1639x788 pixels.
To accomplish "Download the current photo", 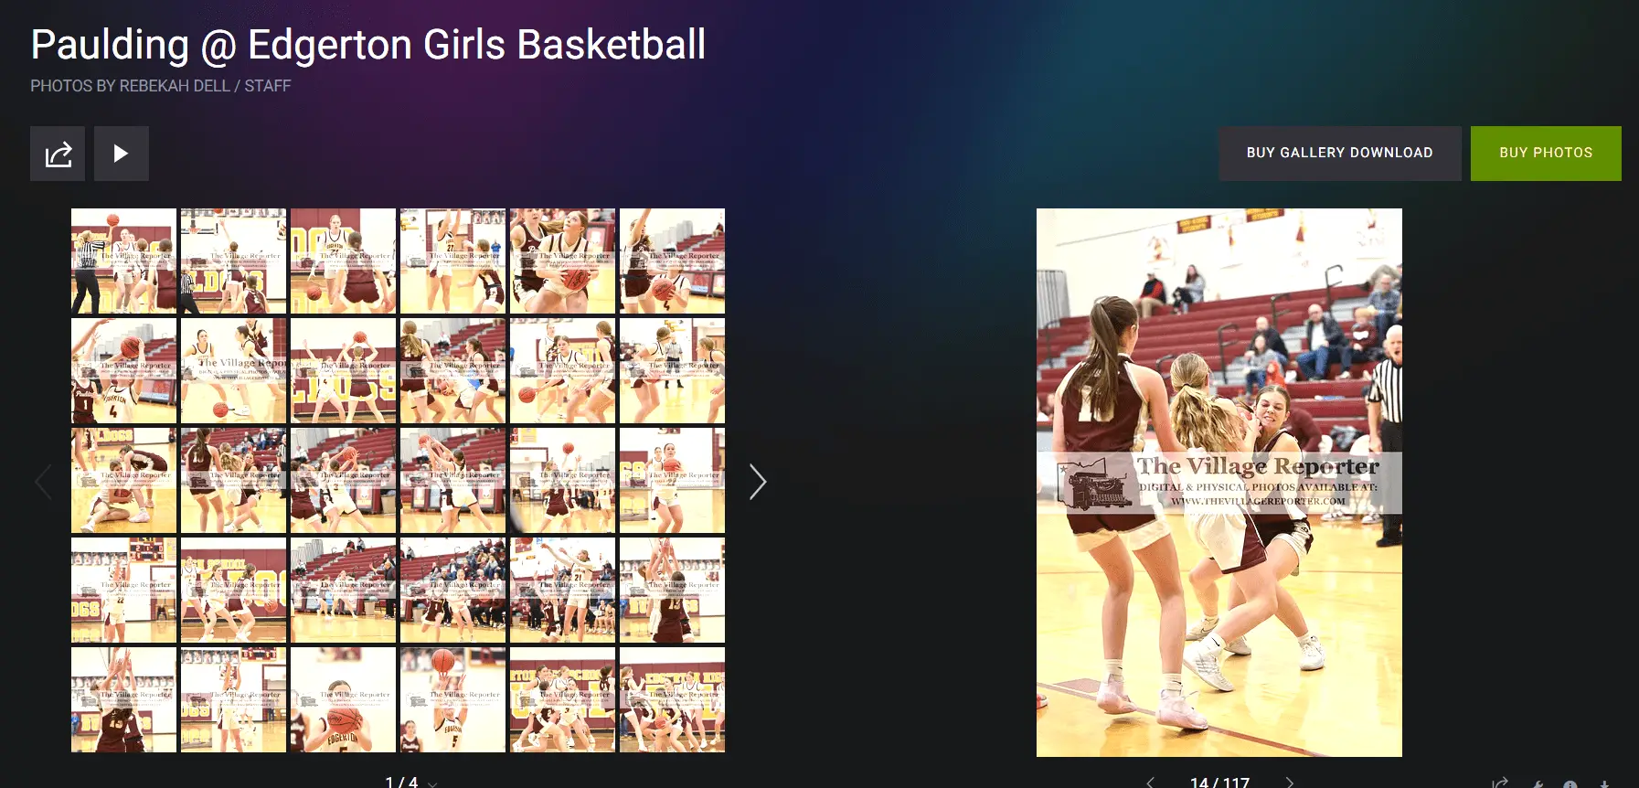I will 1604,784.
